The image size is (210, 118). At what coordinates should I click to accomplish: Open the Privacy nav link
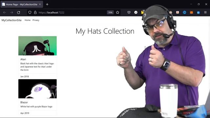tap(36, 20)
